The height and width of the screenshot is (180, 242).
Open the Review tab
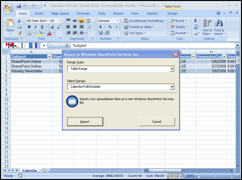pyautogui.click(x=118, y=14)
